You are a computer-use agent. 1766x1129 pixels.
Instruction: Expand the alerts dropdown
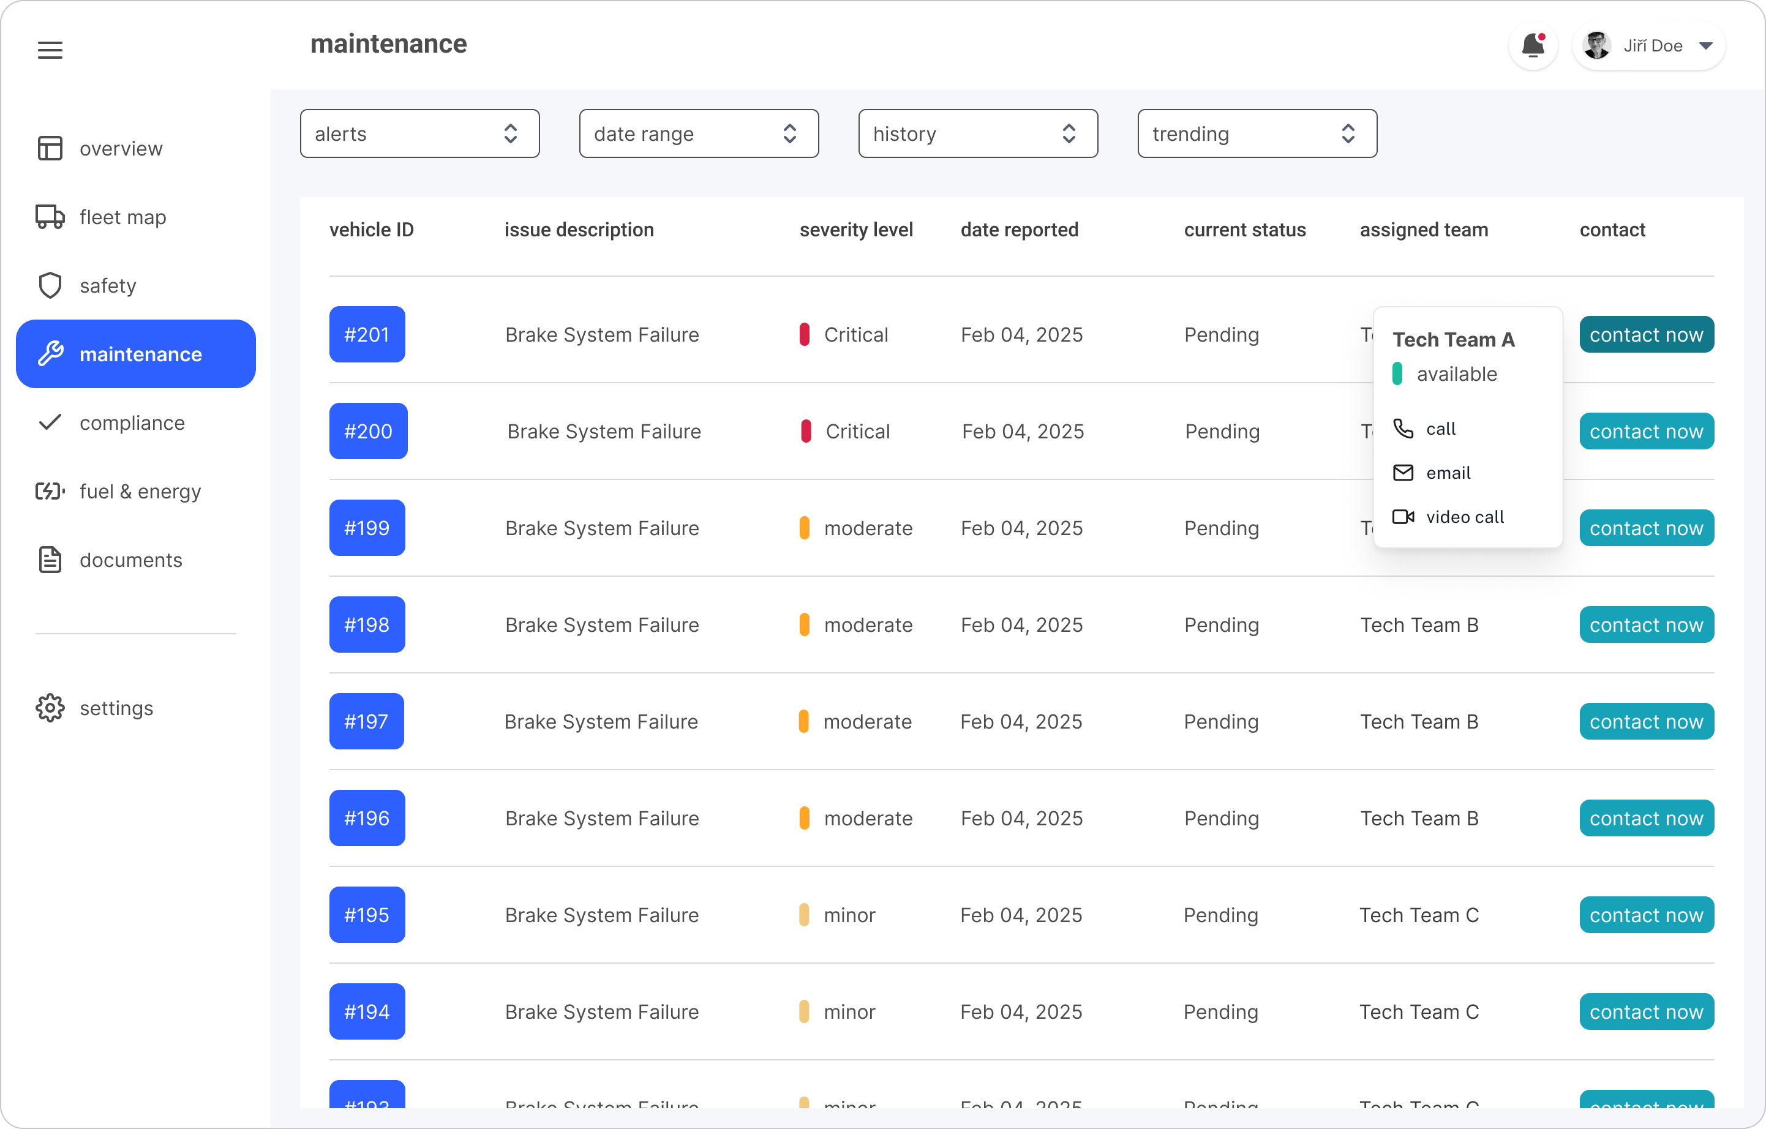(419, 133)
